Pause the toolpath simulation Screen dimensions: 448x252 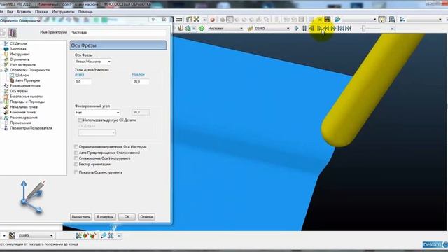(x=304, y=28)
